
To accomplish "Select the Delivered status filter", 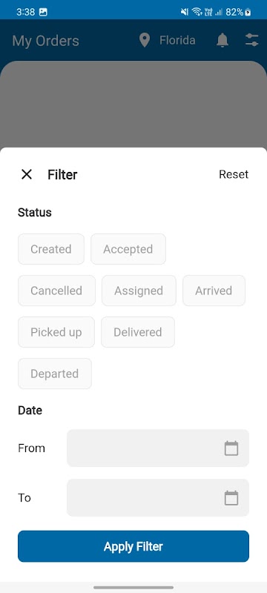I will 138,332.
